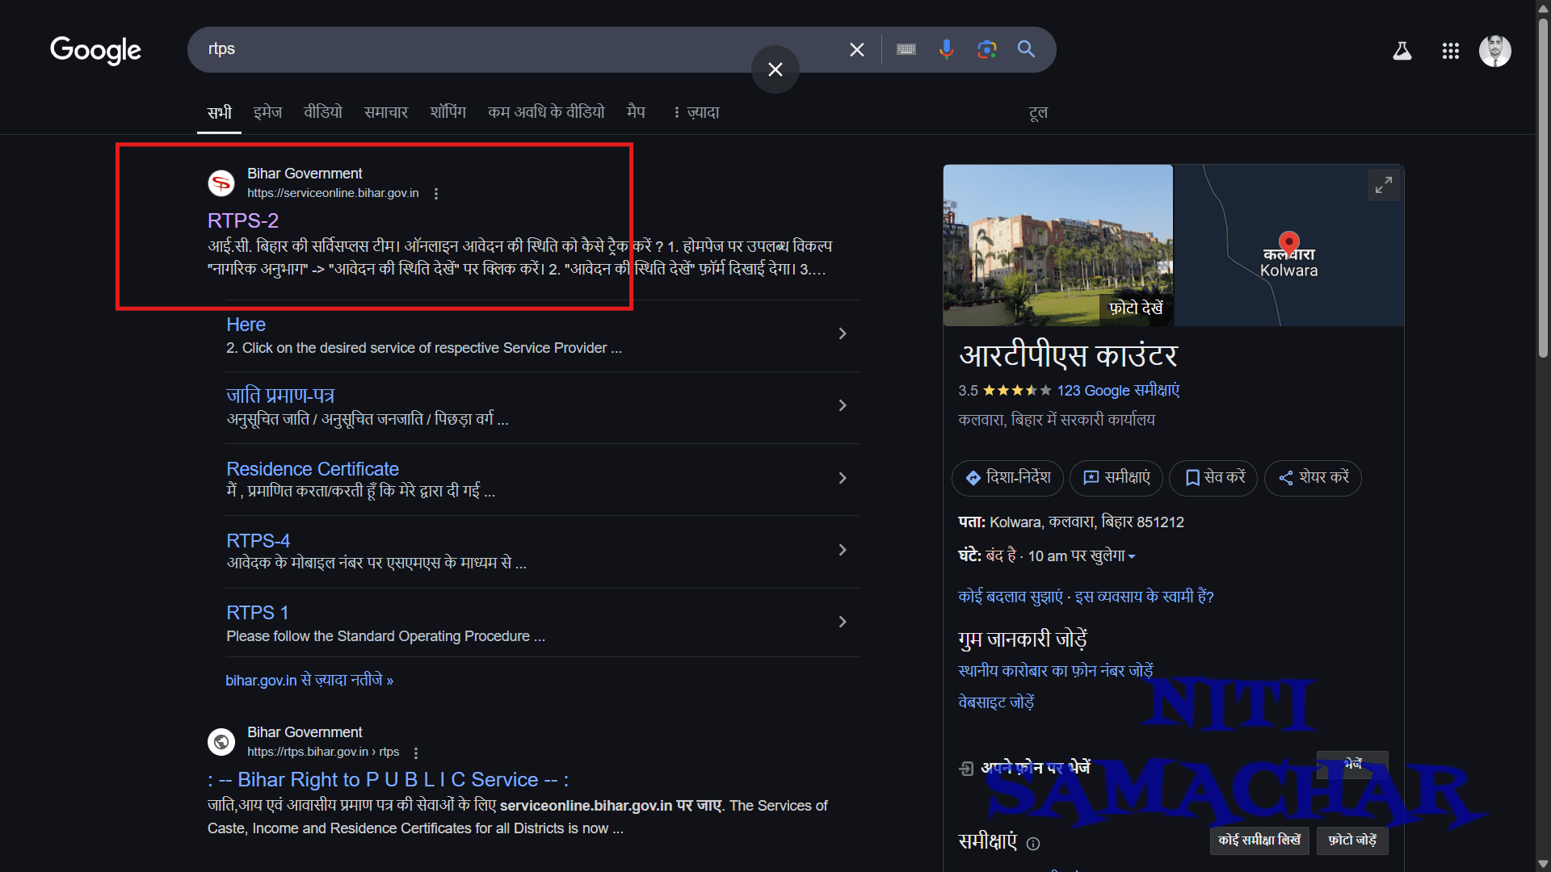Click the समीक्षाएं reviews chip button
This screenshot has height=872, width=1551.
pos(1116,478)
